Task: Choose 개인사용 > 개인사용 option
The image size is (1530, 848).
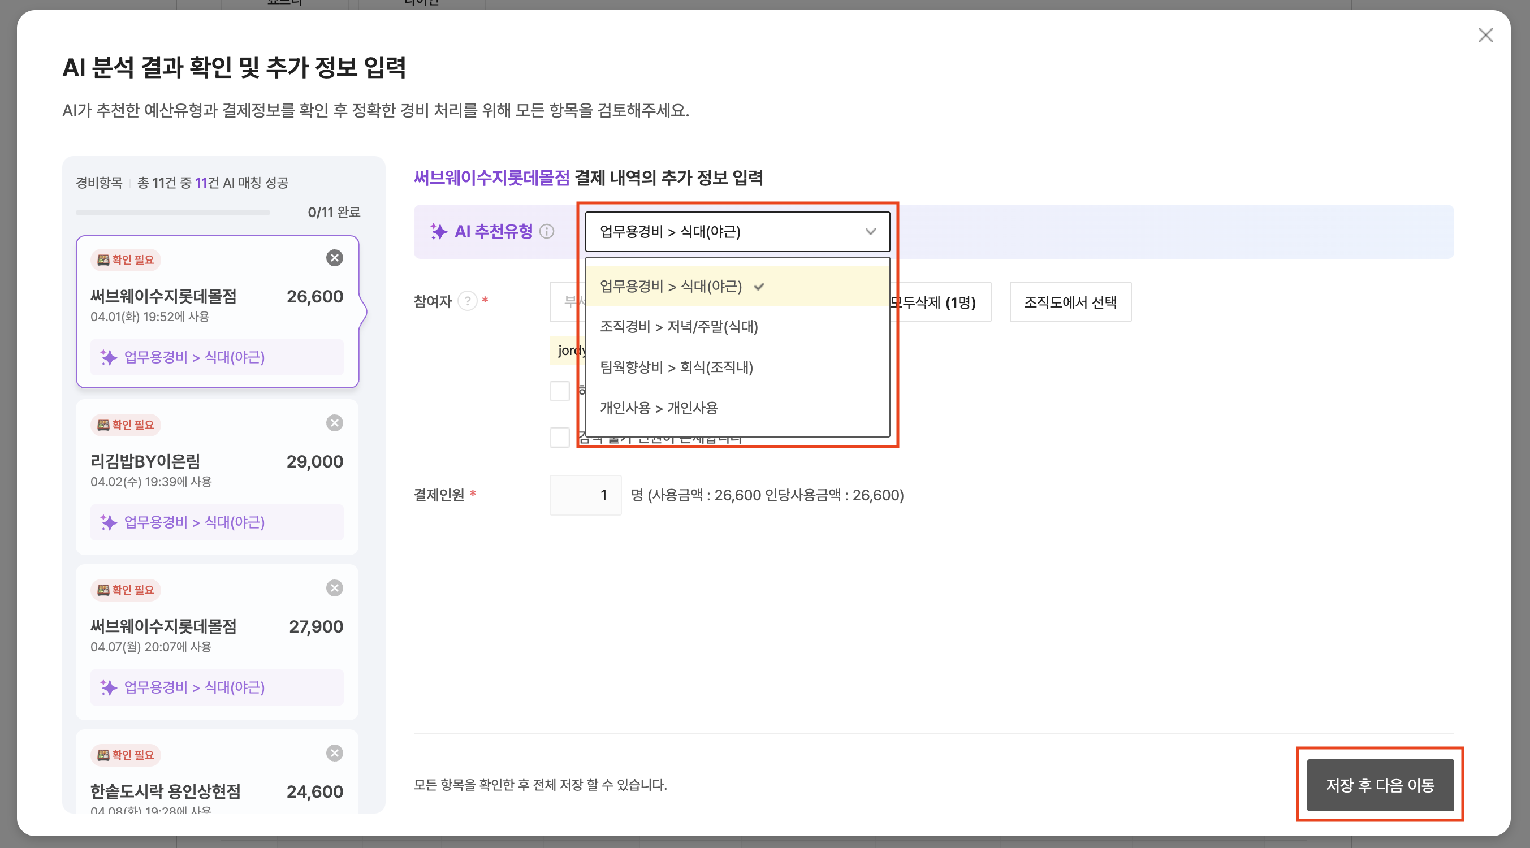Action: click(x=737, y=408)
